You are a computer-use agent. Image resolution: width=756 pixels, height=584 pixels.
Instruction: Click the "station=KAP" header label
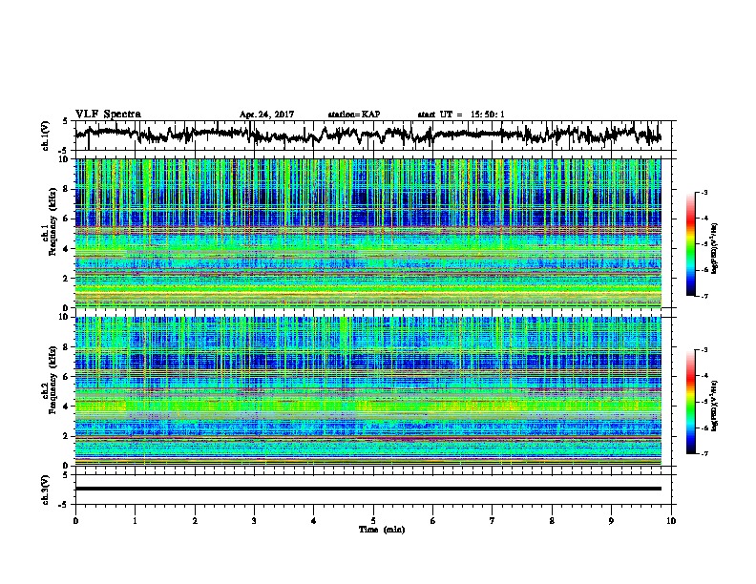click(354, 115)
